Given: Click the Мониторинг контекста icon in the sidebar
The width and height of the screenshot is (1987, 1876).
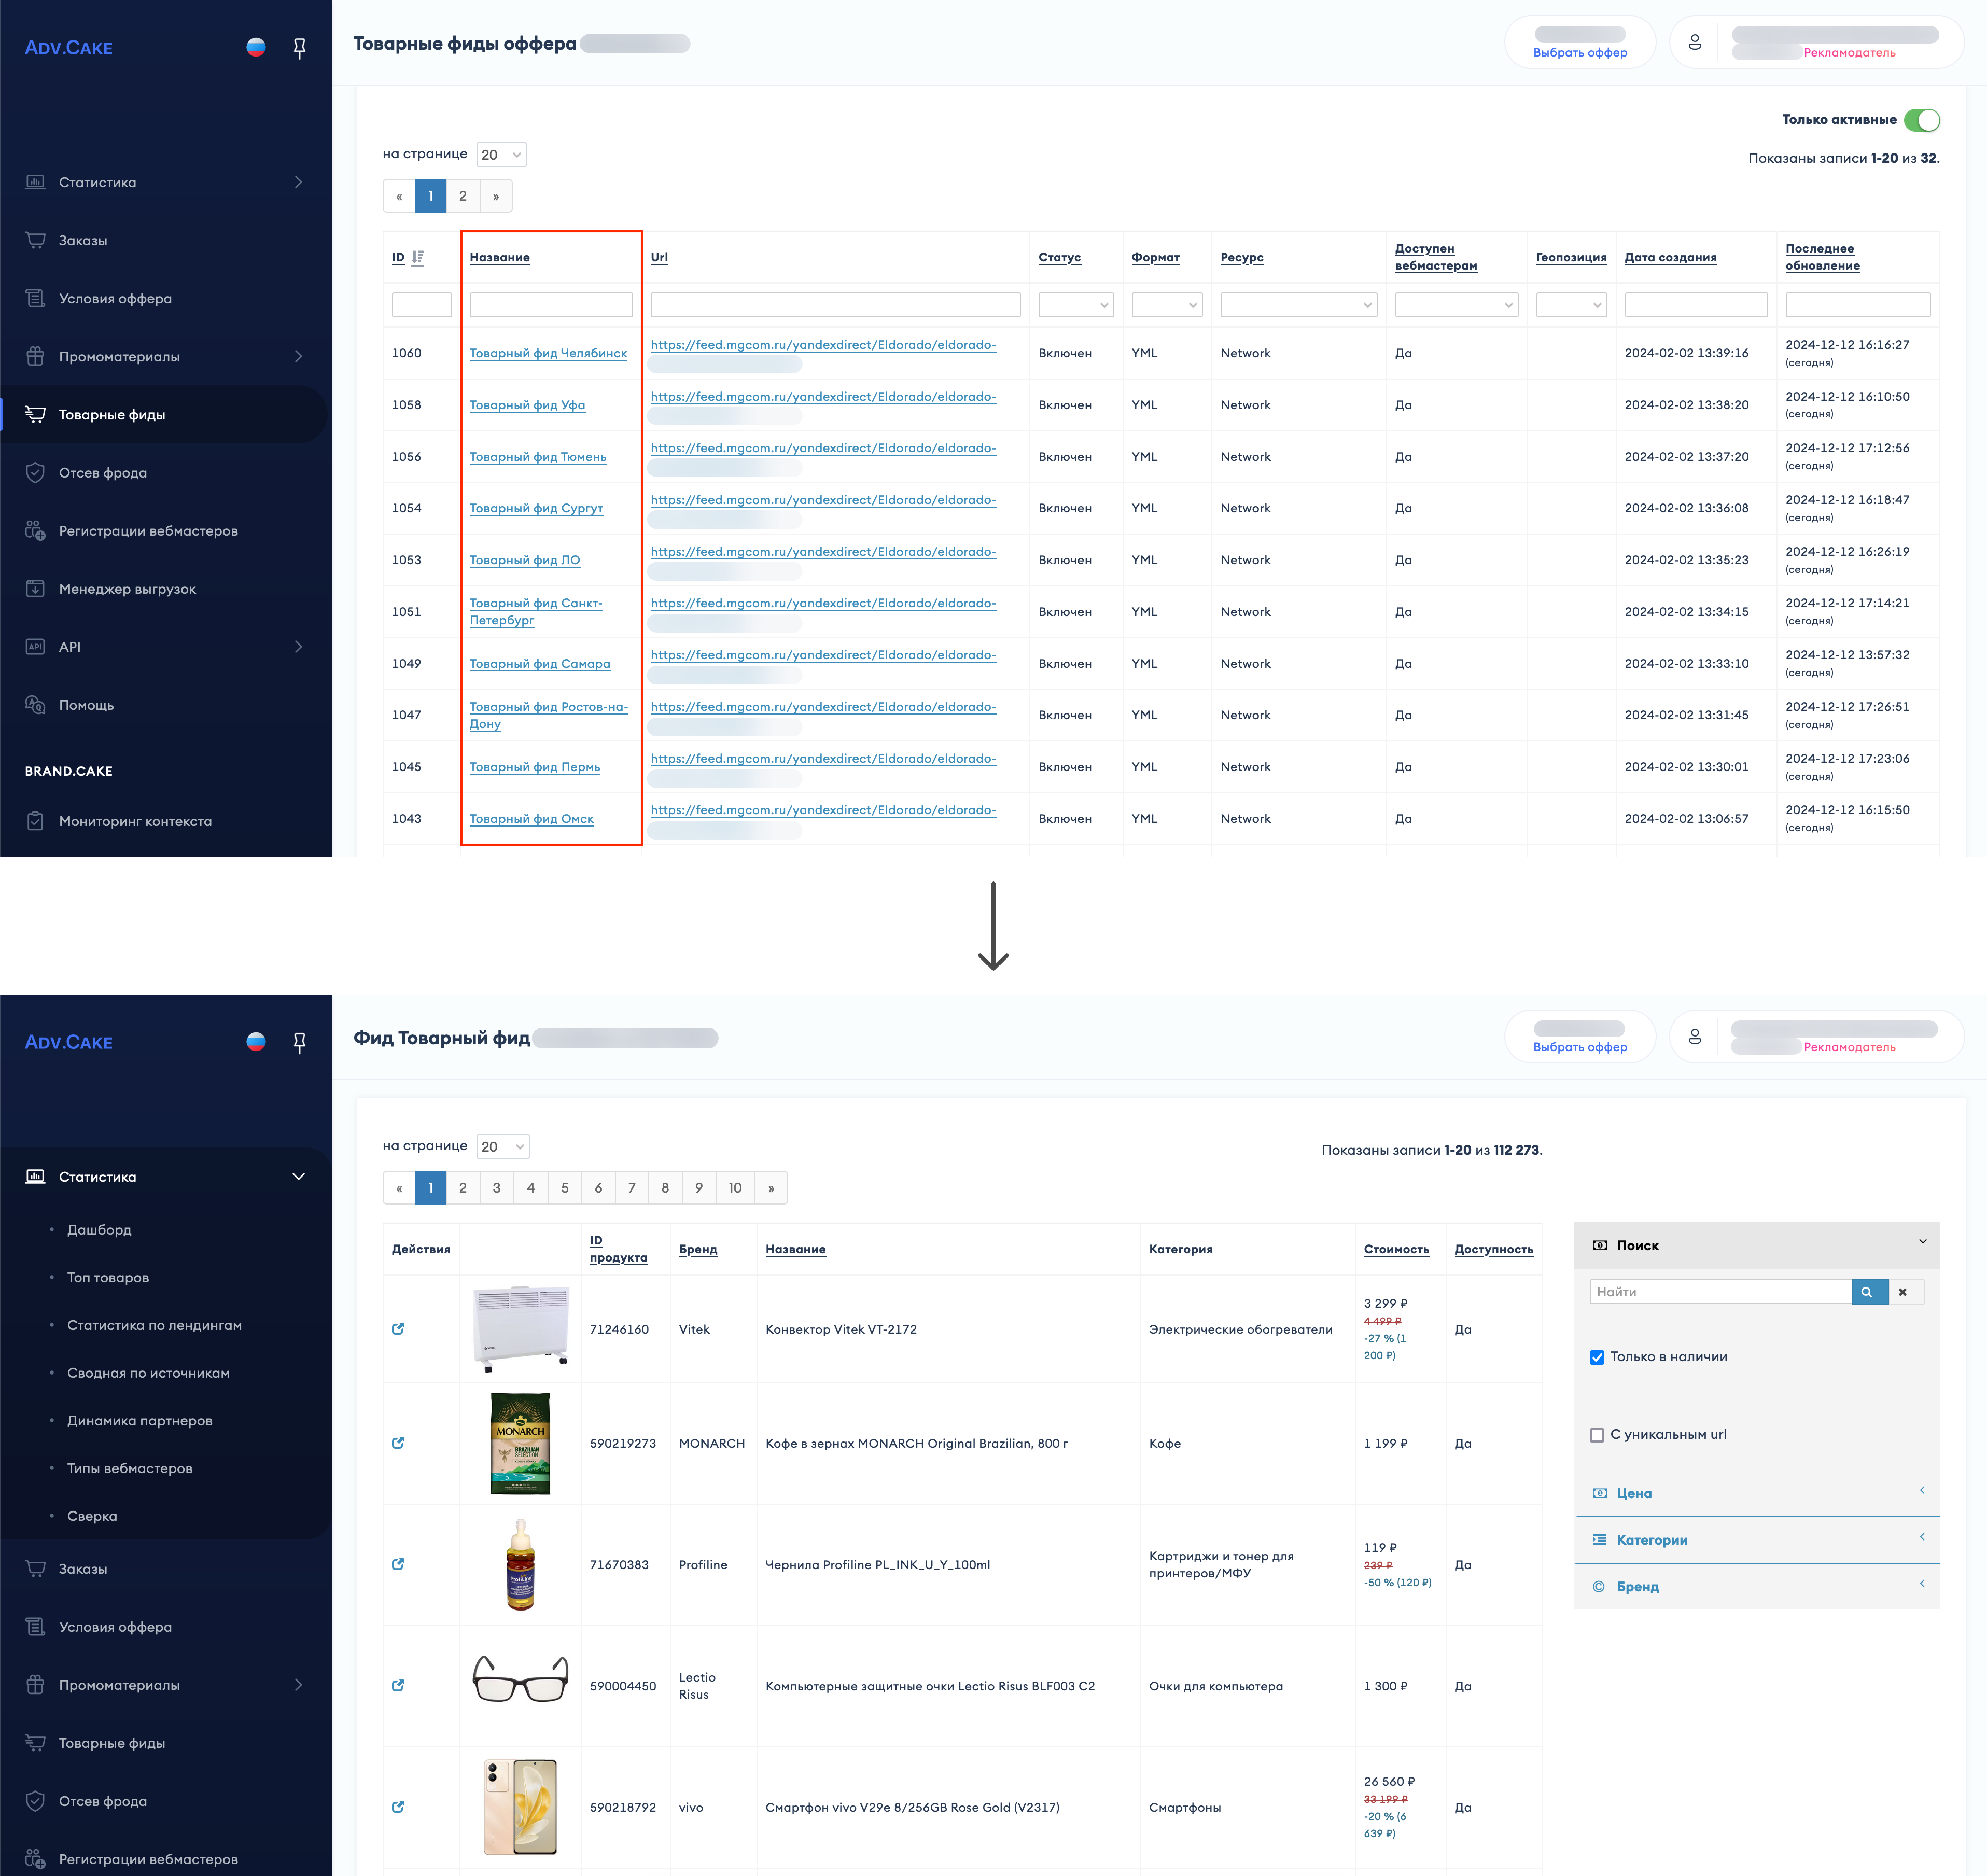Looking at the screenshot, I should pyautogui.click(x=35, y=821).
